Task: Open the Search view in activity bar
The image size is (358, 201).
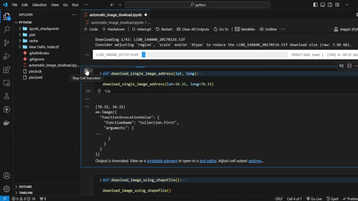Action: [x=6, y=29]
